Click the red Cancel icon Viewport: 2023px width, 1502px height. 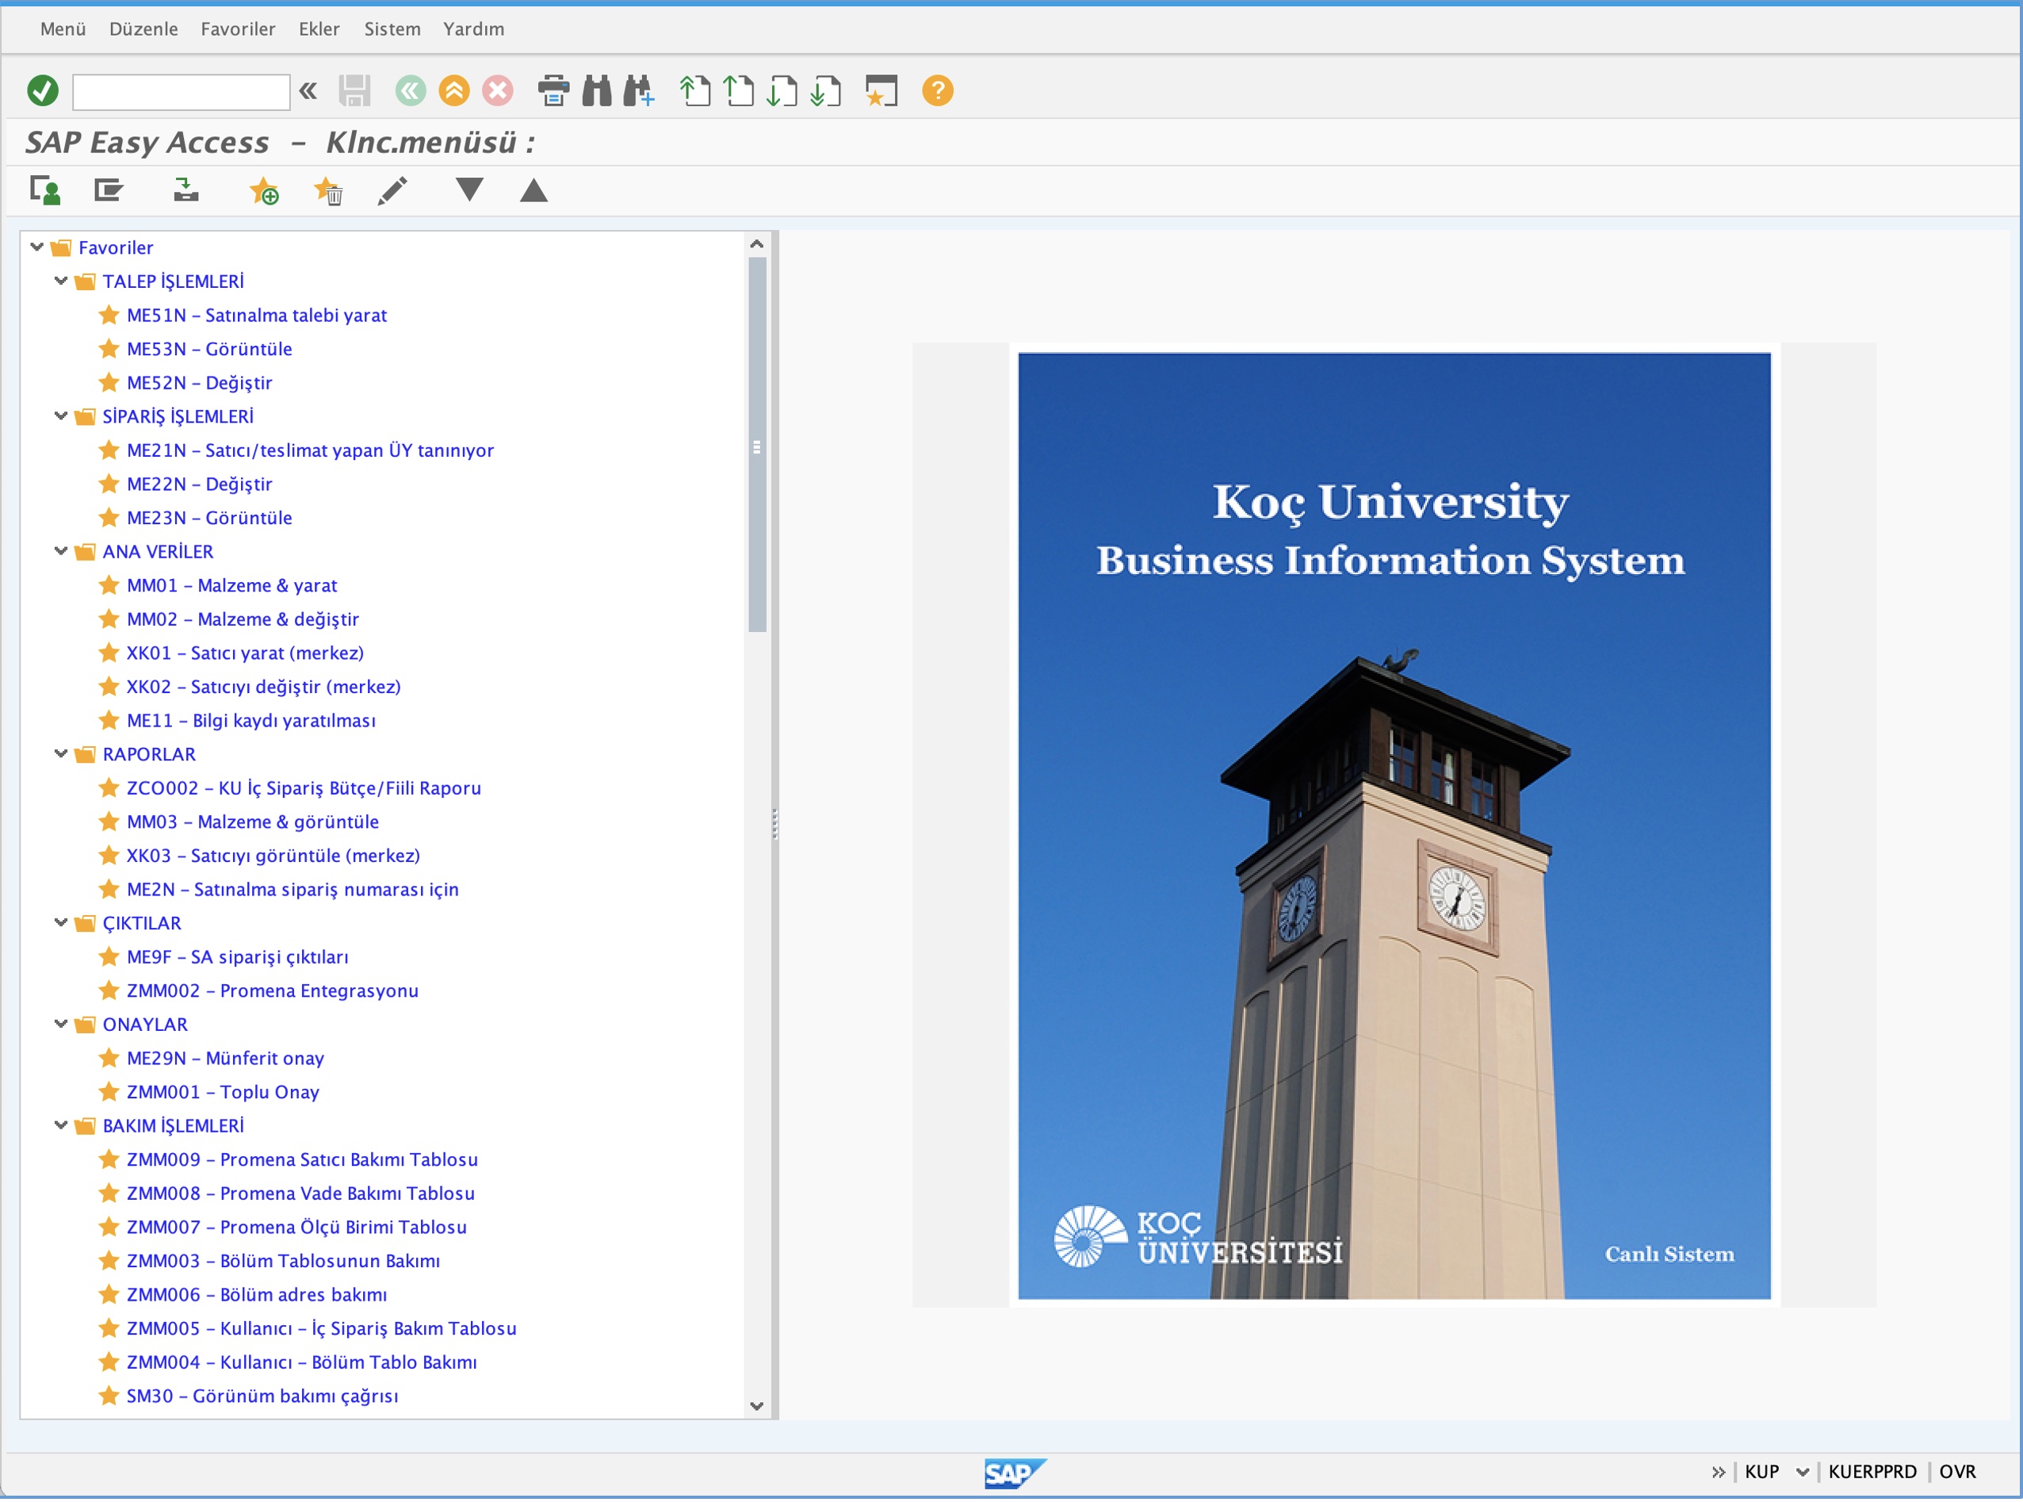tap(496, 90)
